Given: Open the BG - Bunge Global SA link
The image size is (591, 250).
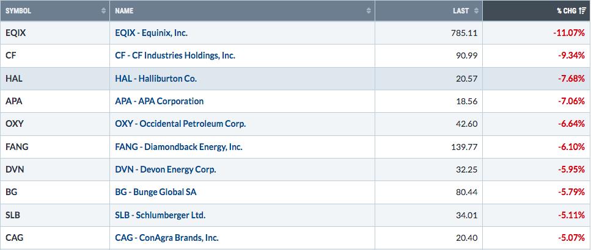Looking at the screenshot, I should coord(156,192).
